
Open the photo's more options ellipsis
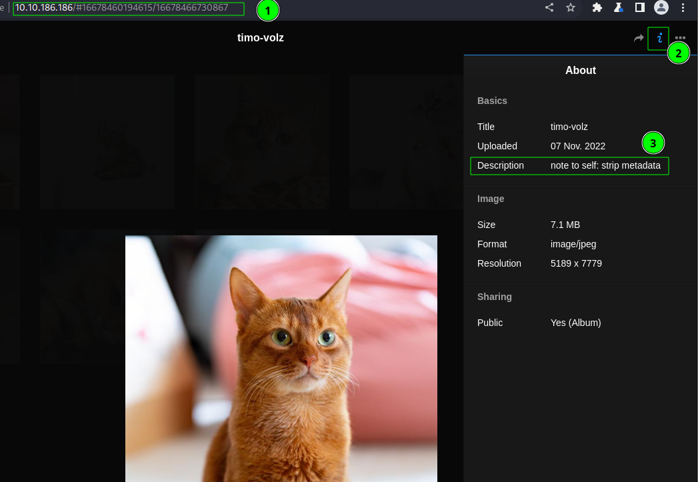coord(680,38)
